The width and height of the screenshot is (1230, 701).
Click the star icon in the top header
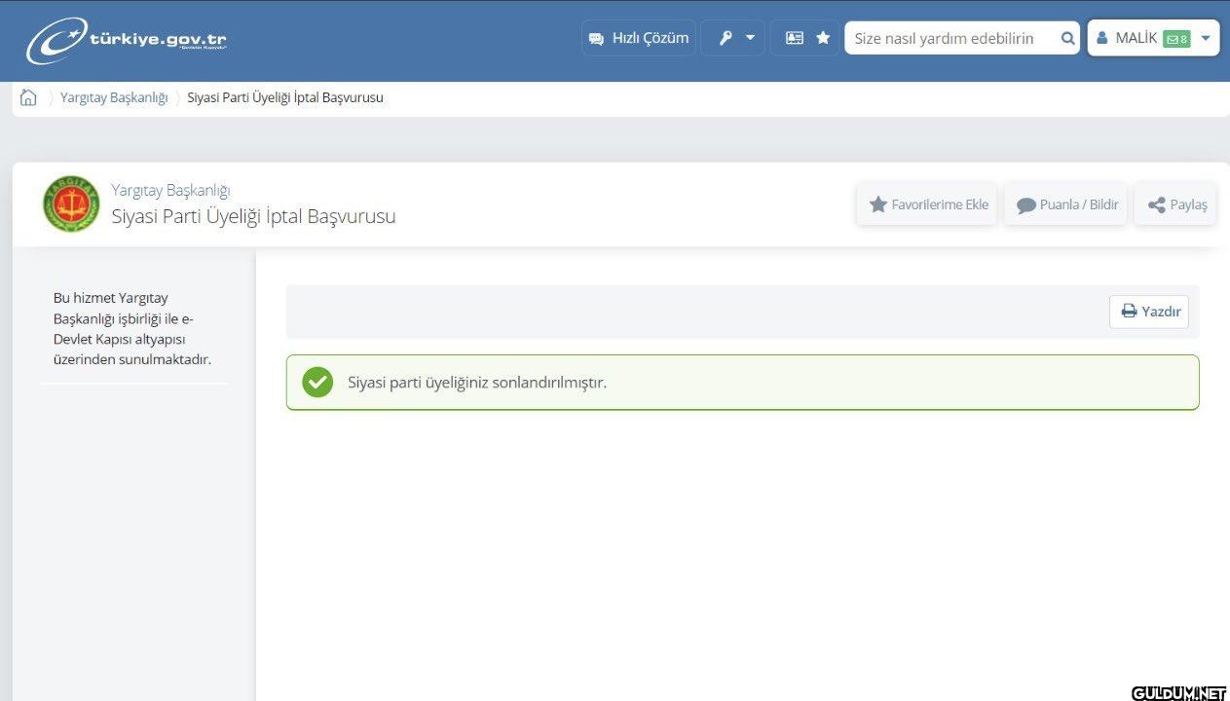click(823, 38)
